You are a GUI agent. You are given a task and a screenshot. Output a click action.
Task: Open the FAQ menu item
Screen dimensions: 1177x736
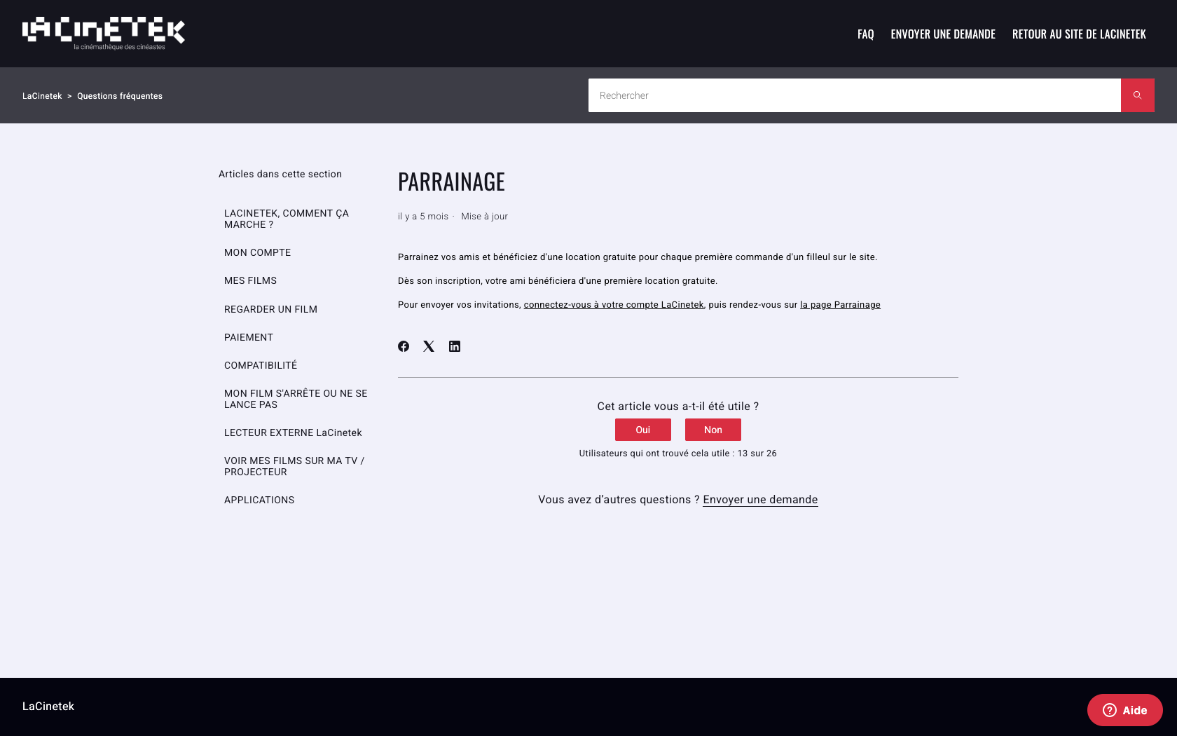[x=865, y=34]
